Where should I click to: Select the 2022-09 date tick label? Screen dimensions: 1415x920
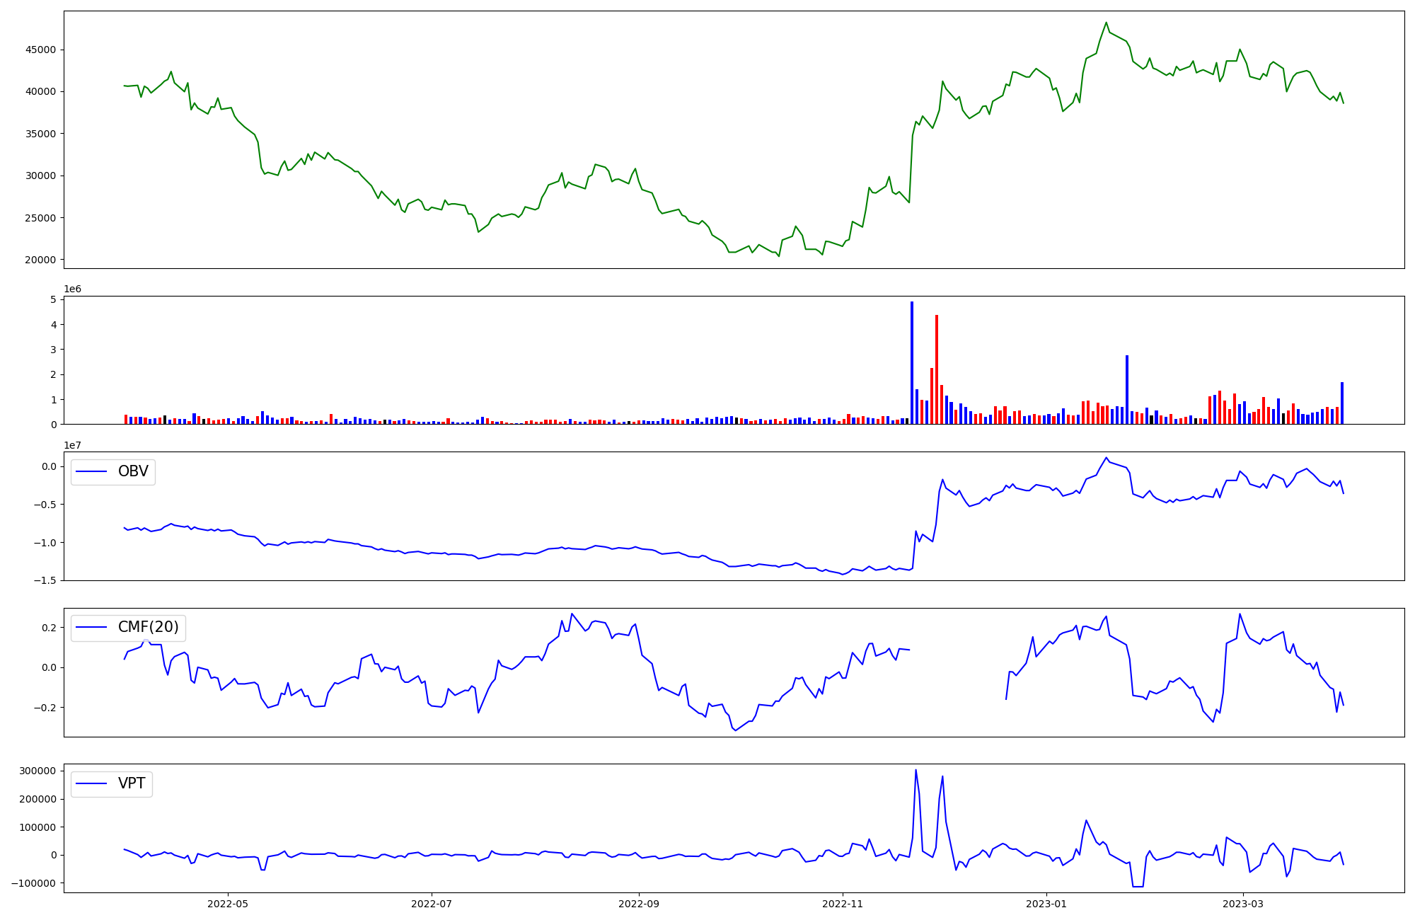[639, 904]
